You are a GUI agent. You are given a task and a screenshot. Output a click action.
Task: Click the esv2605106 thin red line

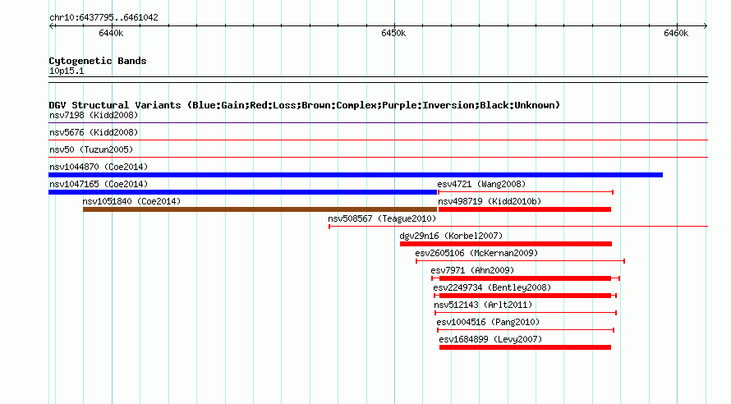click(x=520, y=261)
